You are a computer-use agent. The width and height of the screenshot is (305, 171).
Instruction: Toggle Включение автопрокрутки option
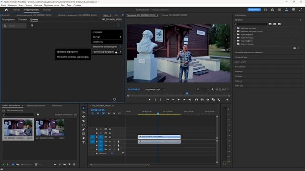pyautogui.click(x=107, y=47)
